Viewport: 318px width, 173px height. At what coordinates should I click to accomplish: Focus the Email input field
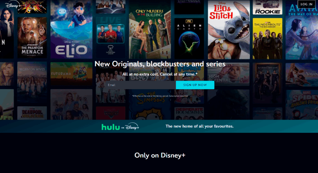click(140, 85)
